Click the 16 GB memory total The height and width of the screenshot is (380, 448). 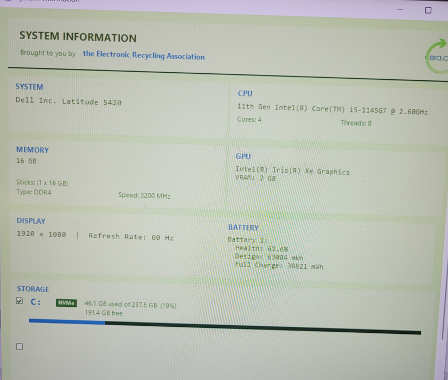(26, 161)
